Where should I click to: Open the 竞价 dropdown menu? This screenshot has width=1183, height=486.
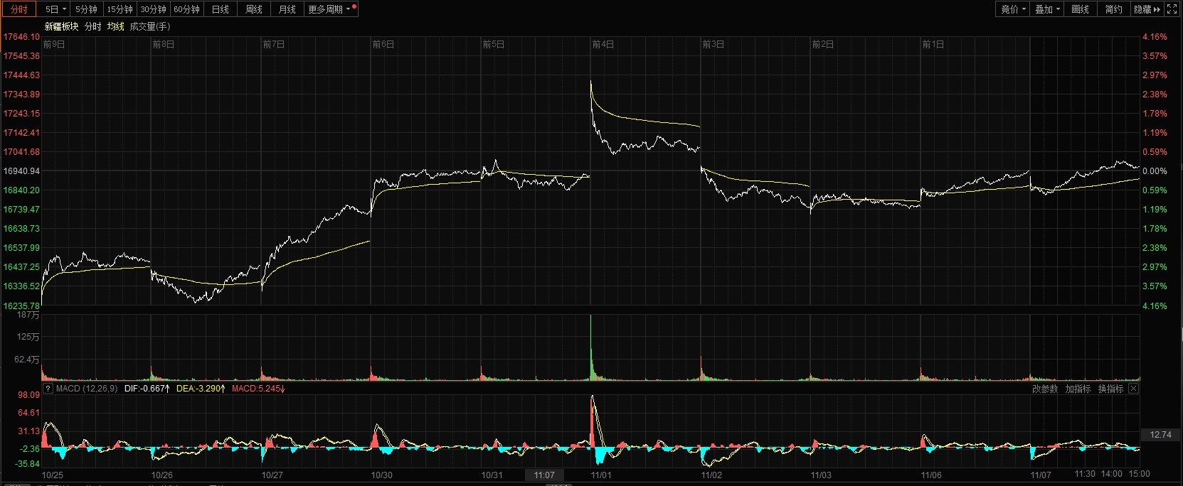(x=1013, y=9)
